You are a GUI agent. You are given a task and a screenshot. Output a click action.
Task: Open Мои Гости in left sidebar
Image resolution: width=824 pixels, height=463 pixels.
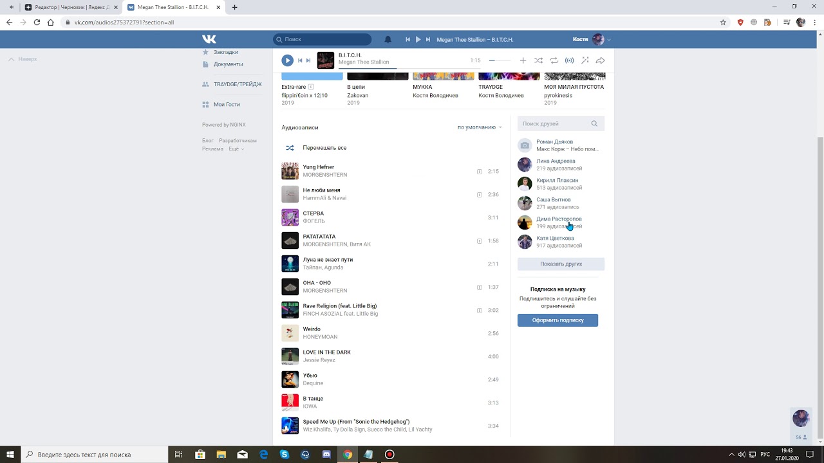(x=227, y=104)
